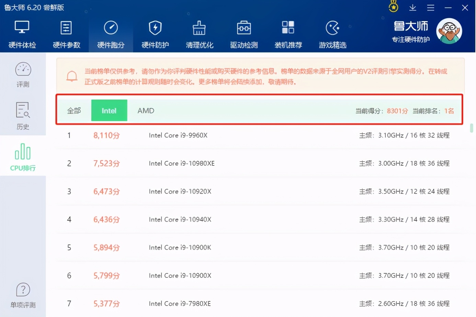Screen dimensions: 476x317
Task: Click the download icon near window controls
Action: coord(412,7)
